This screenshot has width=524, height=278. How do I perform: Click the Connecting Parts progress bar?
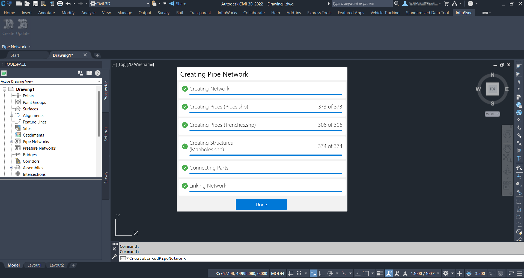click(x=266, y=174)
